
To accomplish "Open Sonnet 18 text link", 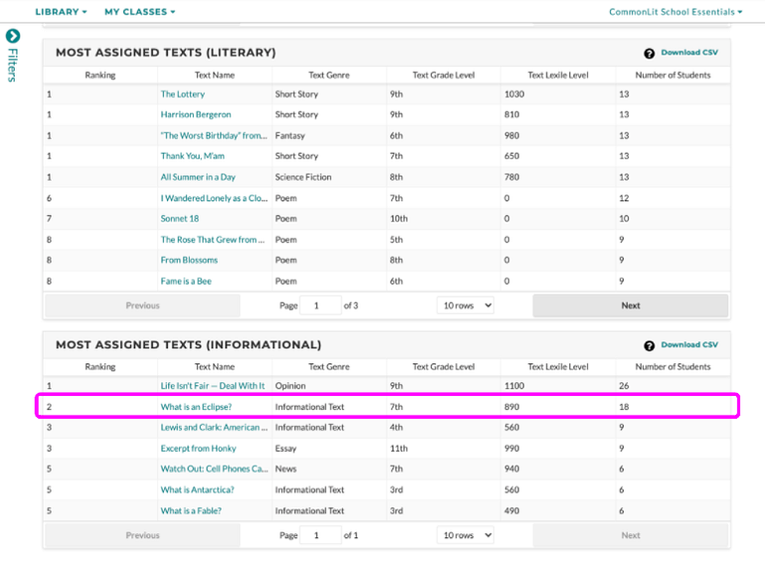I will click(x=179, y=219).
